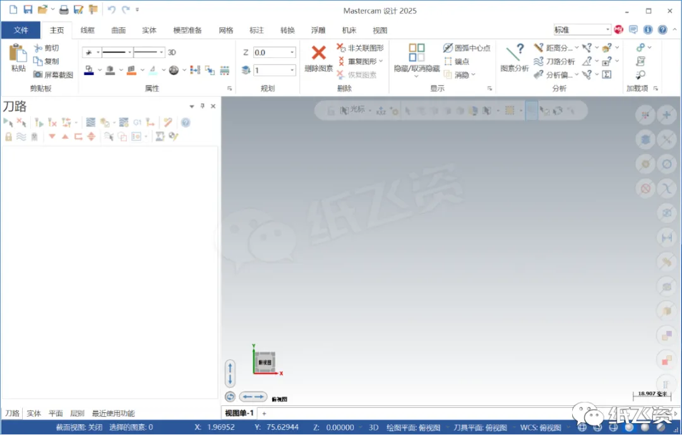This screenshot has height=435, width=682.
Task: Click WCS: 俯视图 status entry
Action: click(541, 427)
